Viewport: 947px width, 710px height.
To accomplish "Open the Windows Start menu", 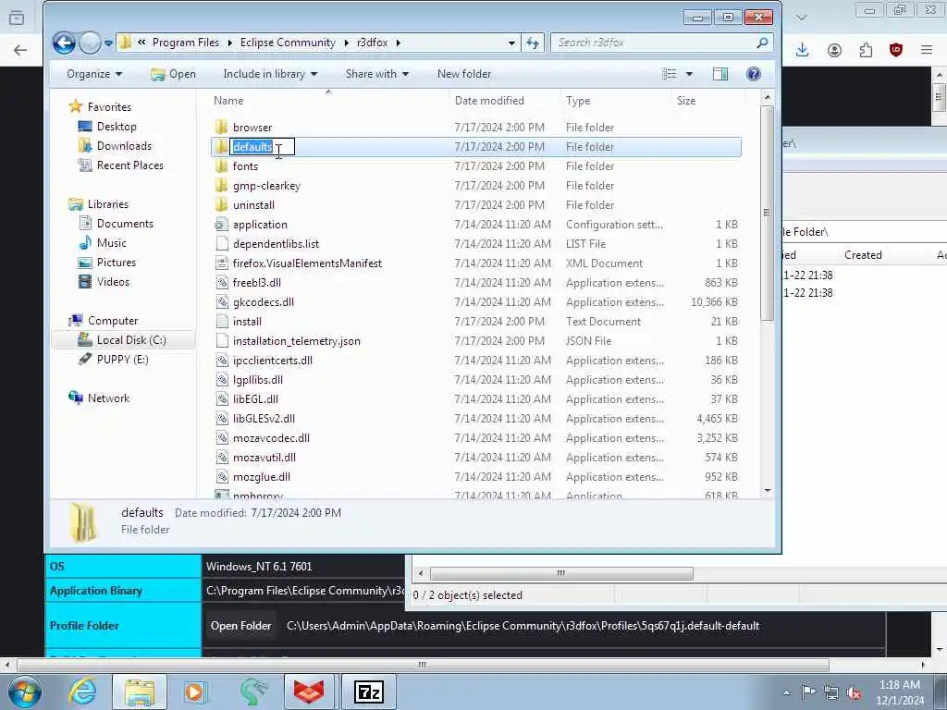I will [23, 692].
